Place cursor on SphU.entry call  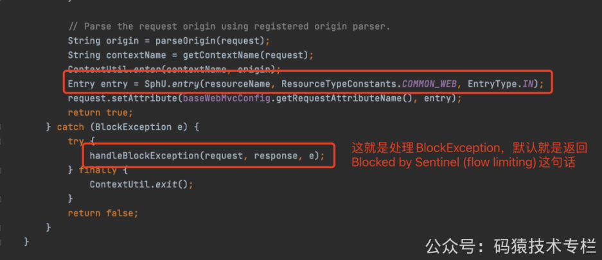click(172, 84)
